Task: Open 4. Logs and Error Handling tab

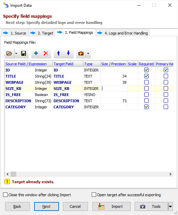Action: tap(122, 33)
